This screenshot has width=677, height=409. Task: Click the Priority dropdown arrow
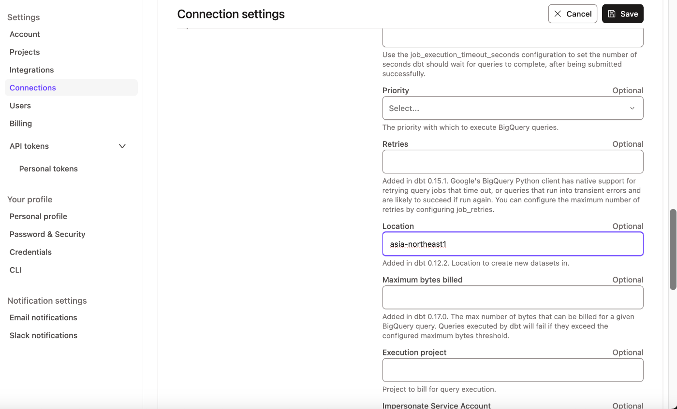[632, 108]
